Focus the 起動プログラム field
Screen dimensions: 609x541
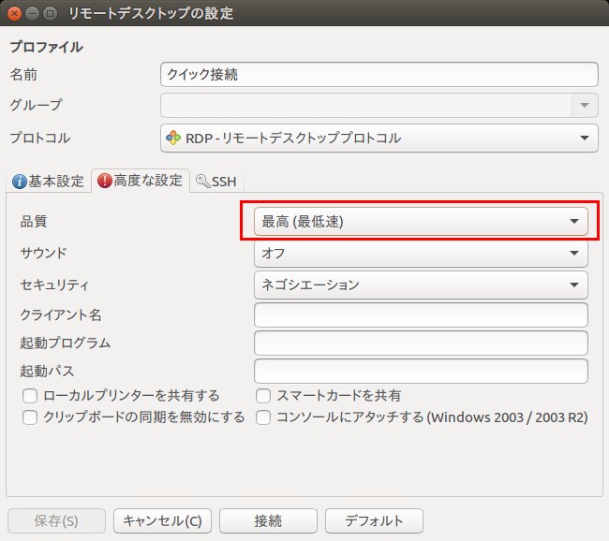coord(421,344)
